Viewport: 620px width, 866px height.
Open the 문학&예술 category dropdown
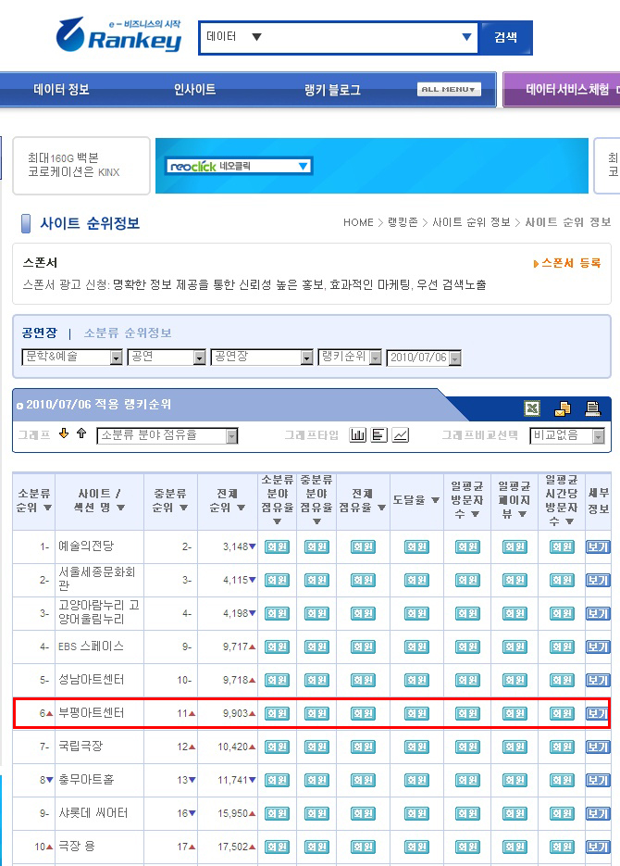pyautogui.click(x=71, y=358)
